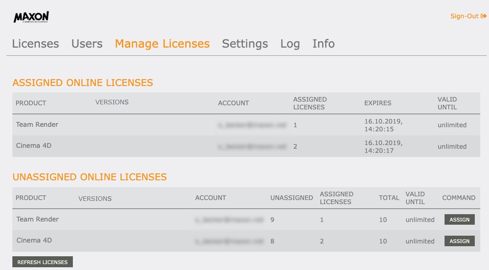Select the assigned Team Render row
The image size is (489, 270).
coord(246,125)
